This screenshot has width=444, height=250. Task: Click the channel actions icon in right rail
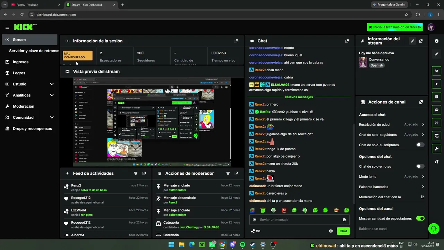pos(436,135)
